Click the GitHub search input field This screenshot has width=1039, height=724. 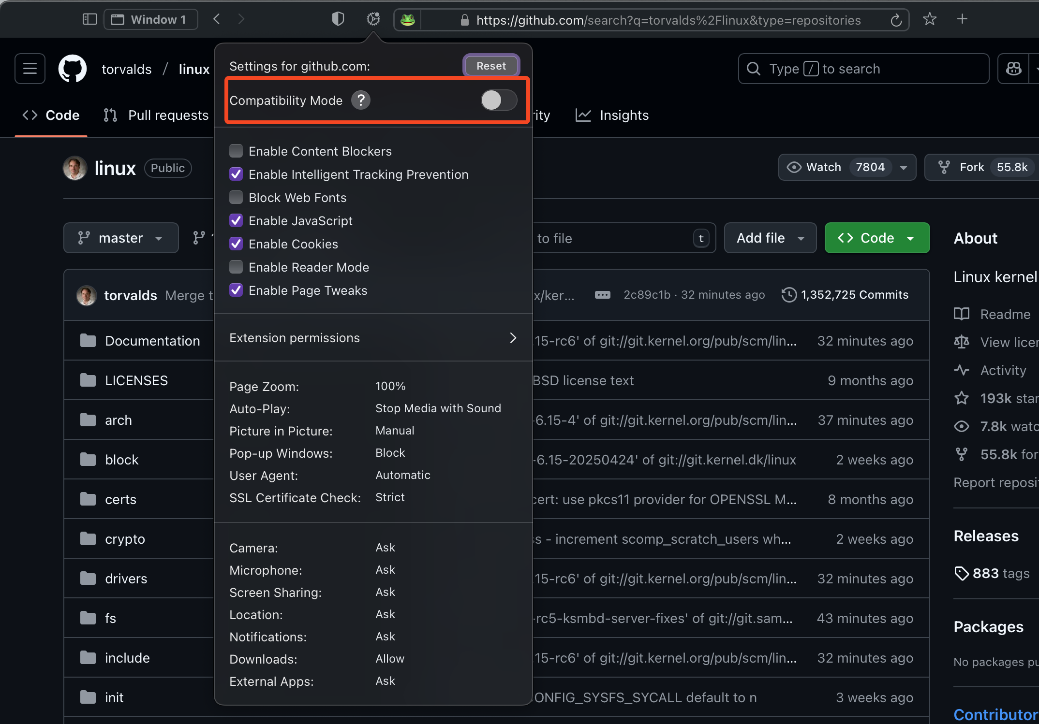coord(863,69)
